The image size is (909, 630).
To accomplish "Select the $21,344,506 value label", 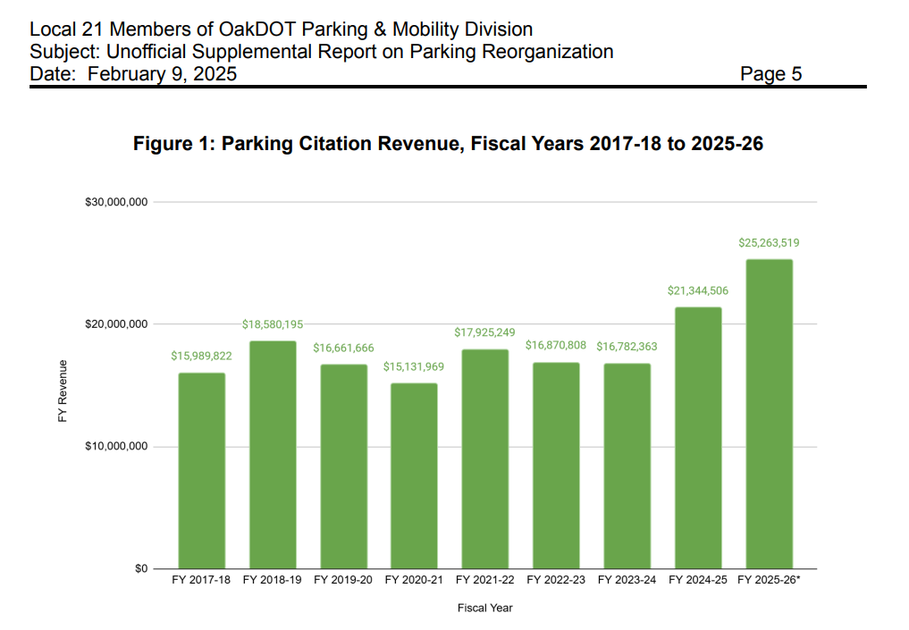I will [x=698, y=290].
